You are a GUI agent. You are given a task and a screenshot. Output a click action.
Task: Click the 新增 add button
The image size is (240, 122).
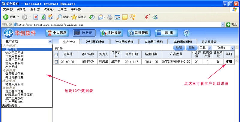click(179, 48)
